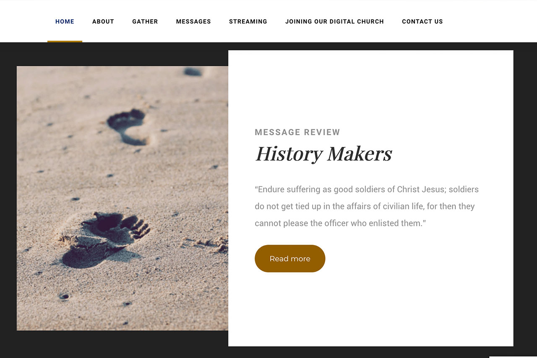Click the large foreground footprint in the photo
Screen dimensions: 537x358
(x=105, y=239)
